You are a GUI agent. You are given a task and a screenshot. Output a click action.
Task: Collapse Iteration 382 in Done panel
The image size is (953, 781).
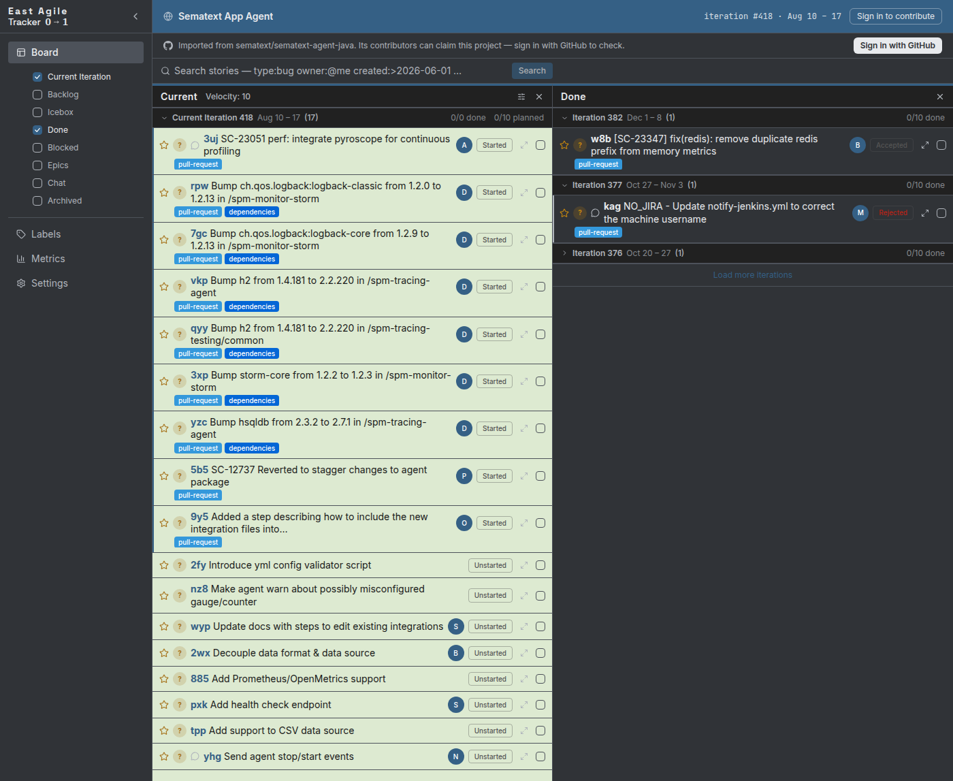[564, 118]
